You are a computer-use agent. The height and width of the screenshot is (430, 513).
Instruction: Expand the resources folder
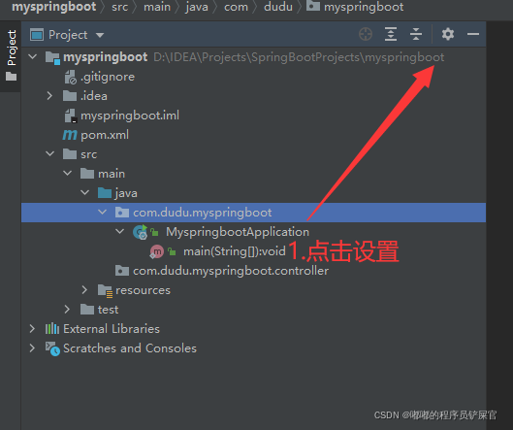[84, 290]
